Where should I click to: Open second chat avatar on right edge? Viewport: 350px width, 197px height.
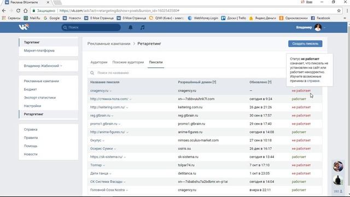(338, 180)
